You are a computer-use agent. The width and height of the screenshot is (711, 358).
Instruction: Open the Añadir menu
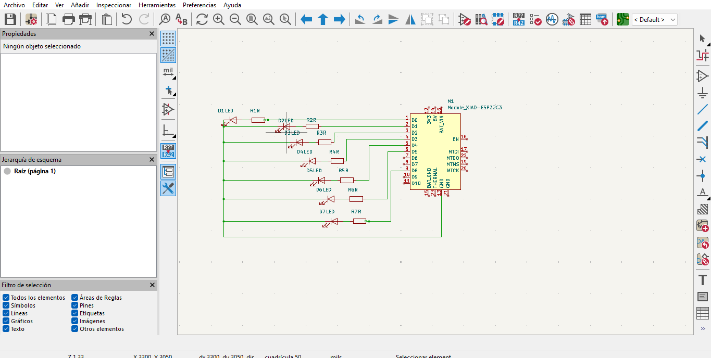pos(80,5)
